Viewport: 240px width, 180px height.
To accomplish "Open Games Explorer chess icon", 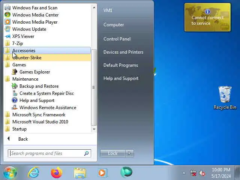I will pos(15,72).
